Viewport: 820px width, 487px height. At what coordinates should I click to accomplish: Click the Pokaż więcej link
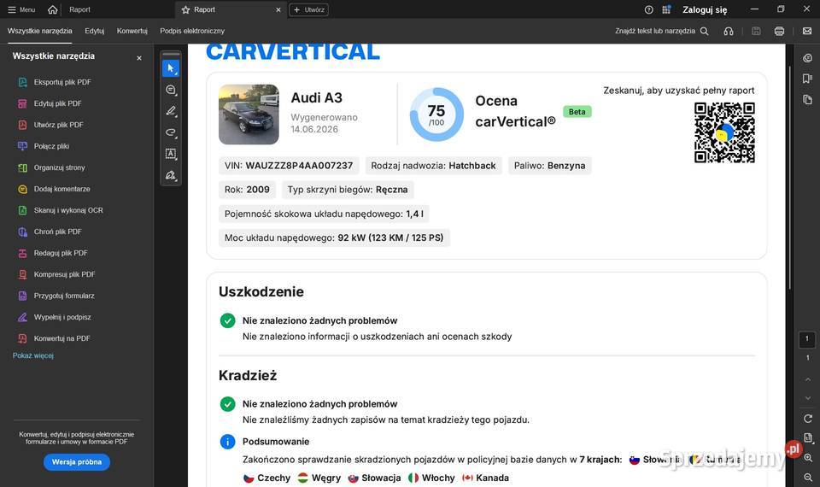(x=33, y=355)
